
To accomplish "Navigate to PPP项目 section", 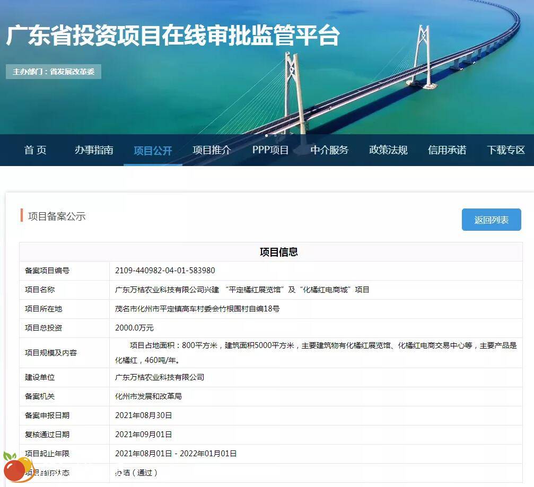I will click(x=270, y=150).
